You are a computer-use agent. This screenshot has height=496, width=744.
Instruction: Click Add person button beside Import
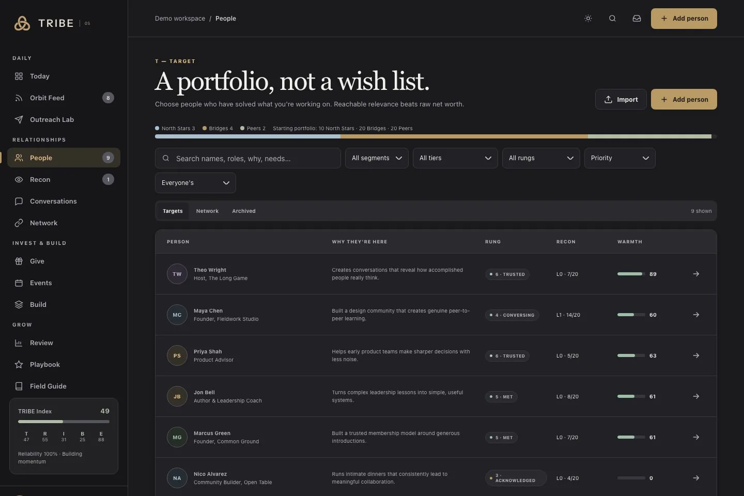(x=684, y=99)
